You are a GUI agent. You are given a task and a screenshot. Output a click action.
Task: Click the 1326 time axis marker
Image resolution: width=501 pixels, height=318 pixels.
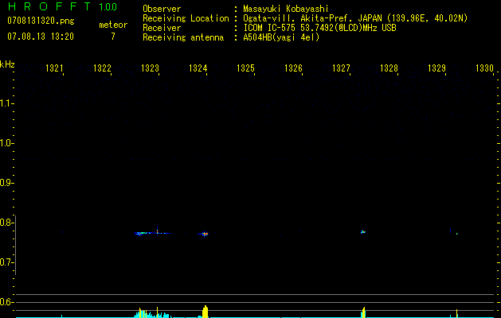coord(293,68)
